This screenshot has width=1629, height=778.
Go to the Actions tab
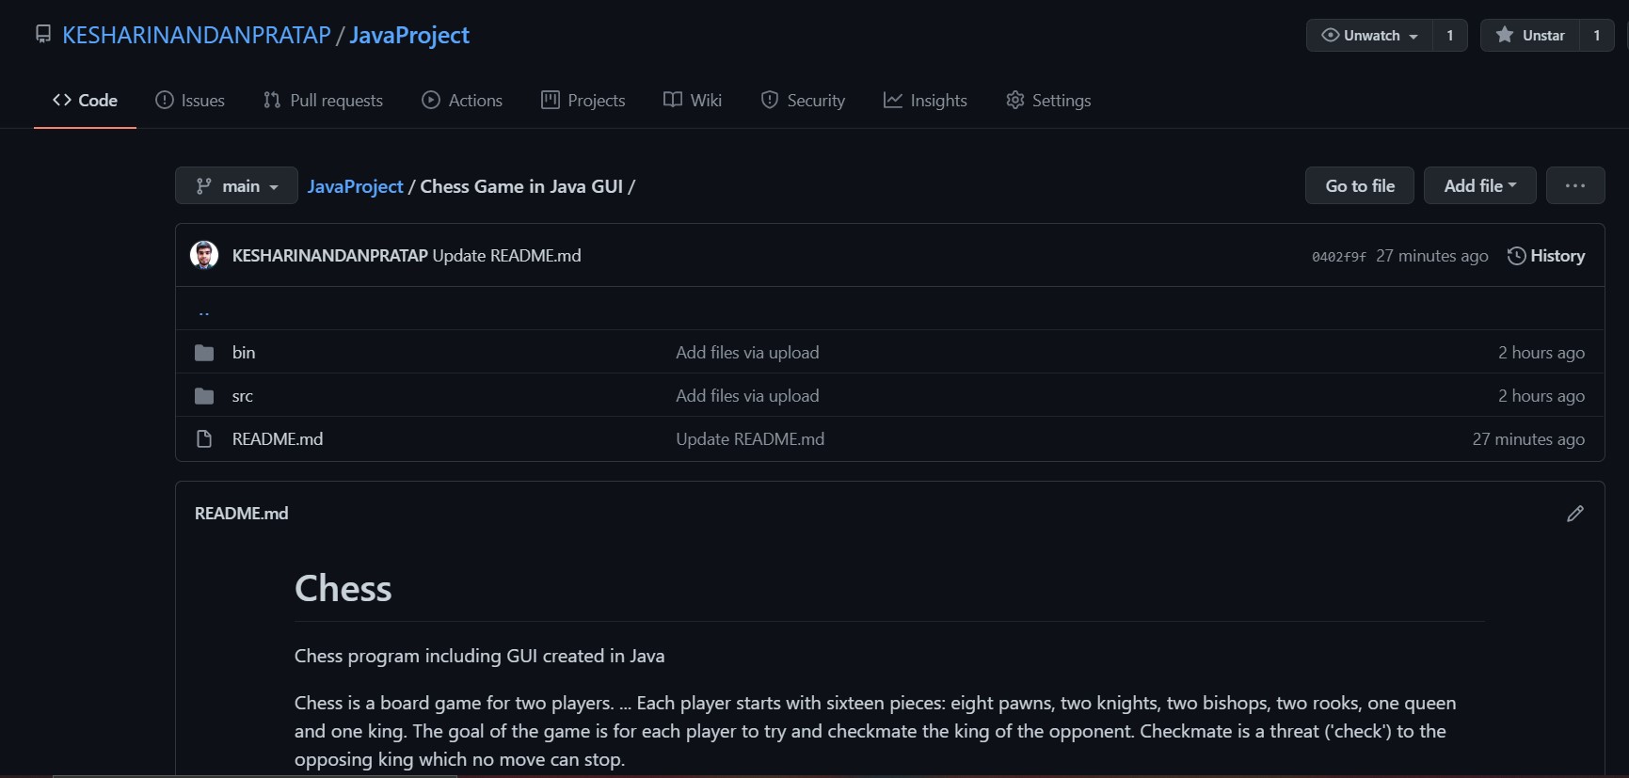462,101
